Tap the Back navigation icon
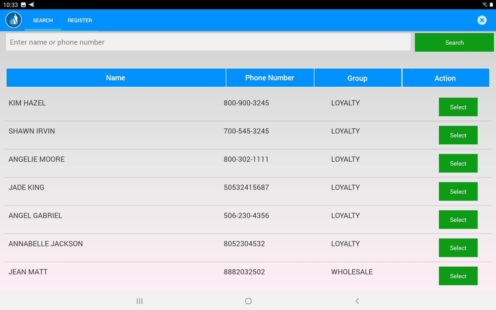 [x=357, y=301]
